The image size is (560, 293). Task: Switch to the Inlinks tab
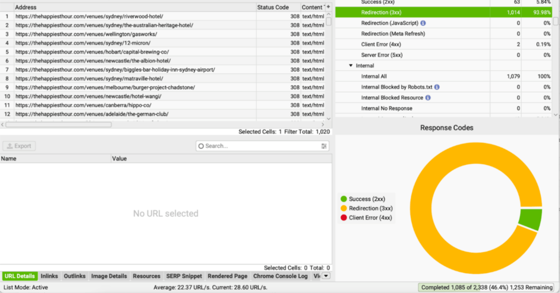point(49,276)
